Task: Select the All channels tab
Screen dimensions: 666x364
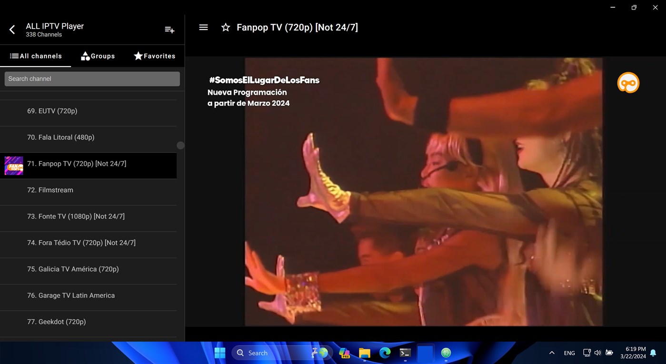Action: [x=36, y=56]
